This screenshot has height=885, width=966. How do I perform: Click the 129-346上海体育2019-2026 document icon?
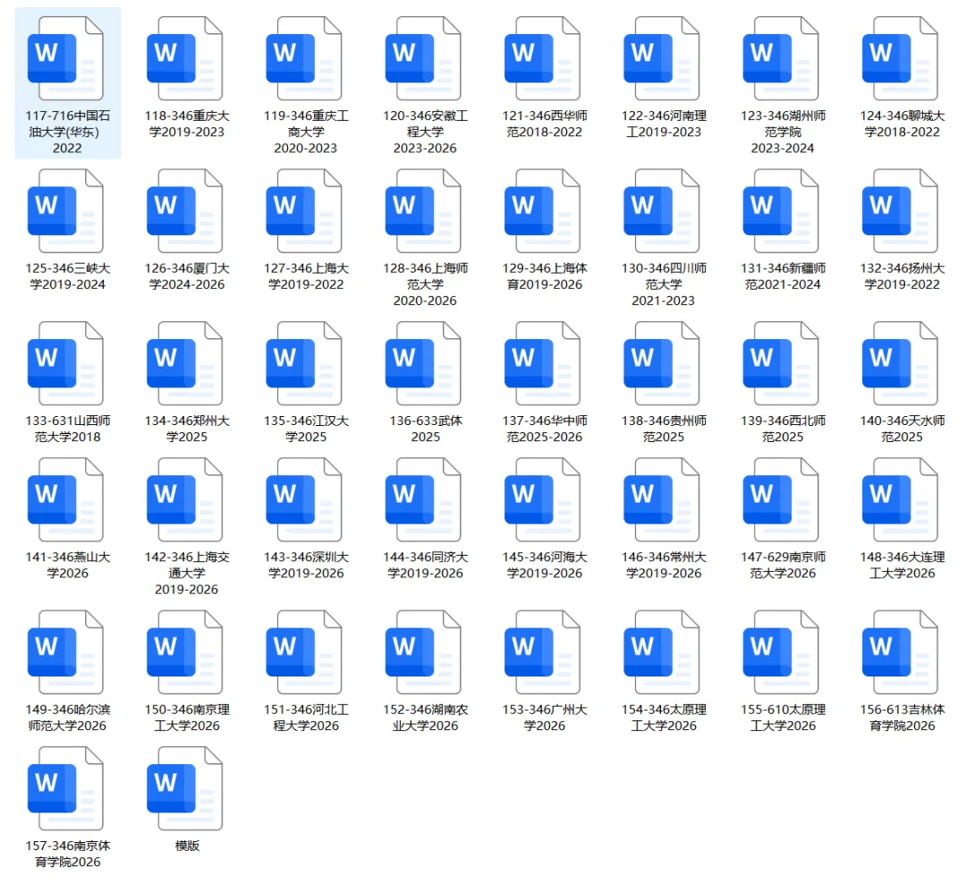(x=542, y=211)
